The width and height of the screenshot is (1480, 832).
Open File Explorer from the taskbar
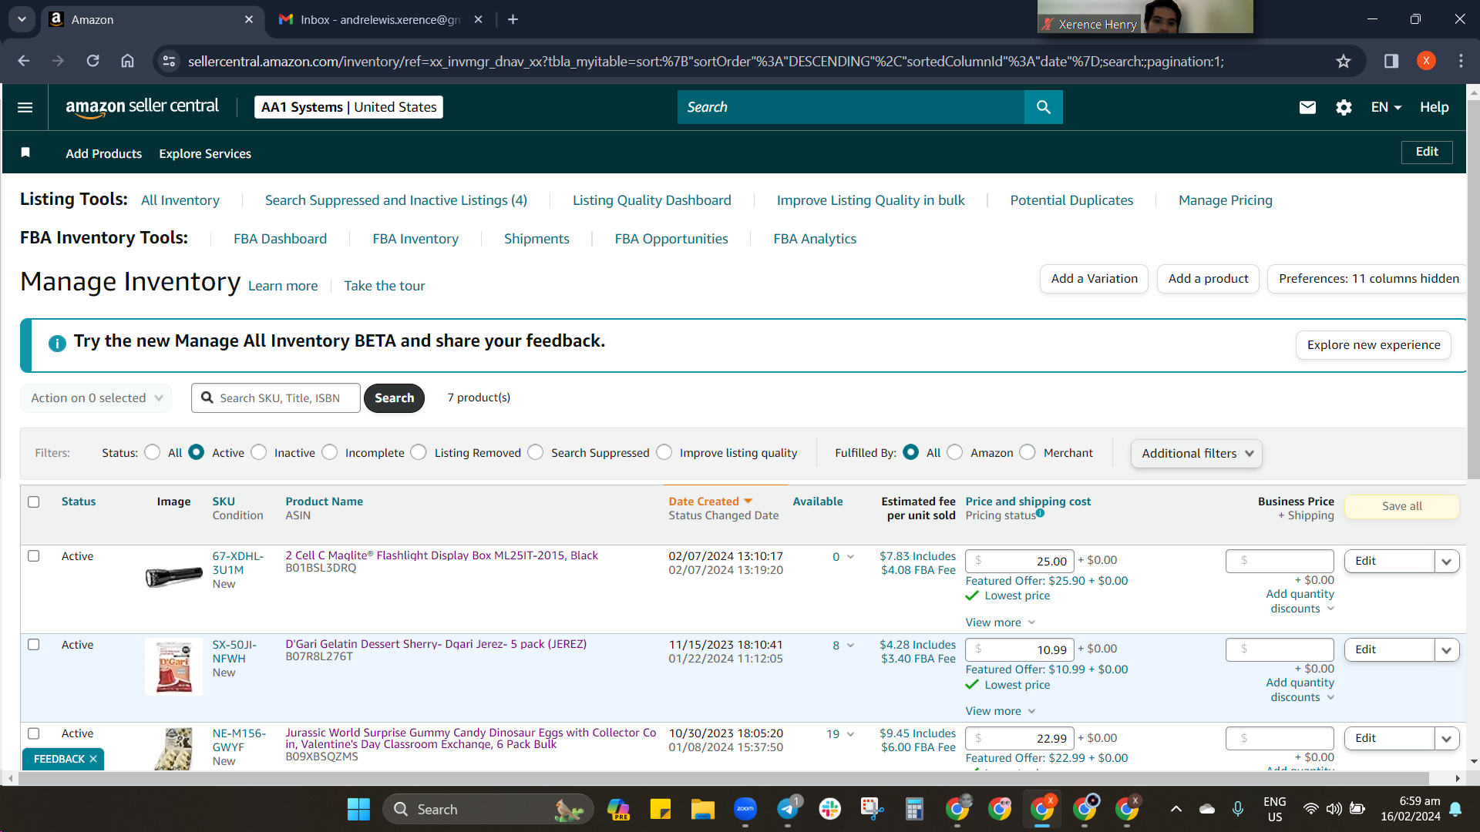point(703,809)
